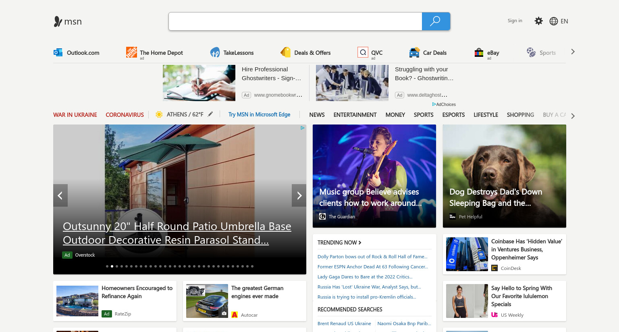Click the sunny weather icon
The height and width of the screenshot is (332, 619).
159,114
